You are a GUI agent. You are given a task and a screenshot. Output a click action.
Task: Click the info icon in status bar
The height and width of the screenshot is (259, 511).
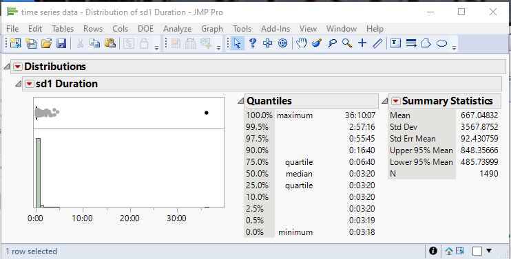[433, 251]
